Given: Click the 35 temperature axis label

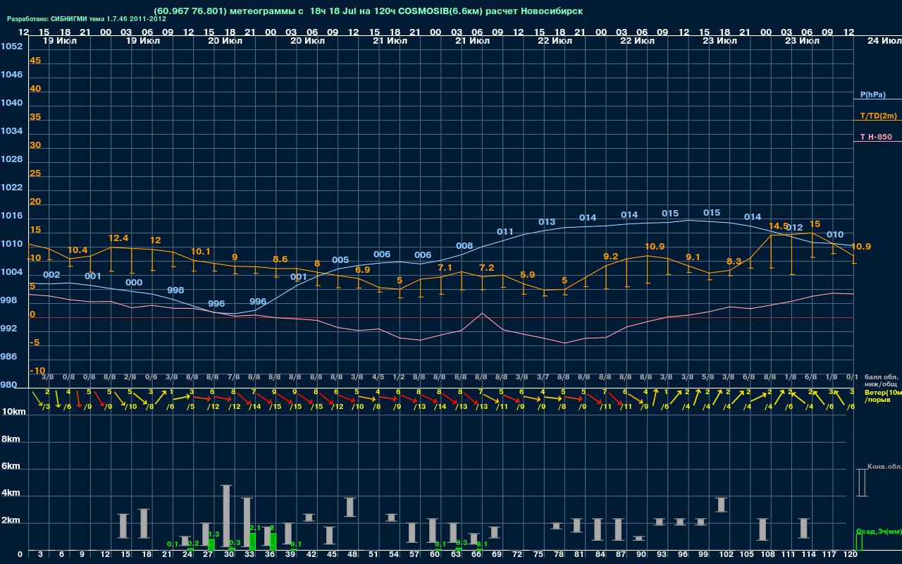Looking at the screenshot, I should point(35,117).
